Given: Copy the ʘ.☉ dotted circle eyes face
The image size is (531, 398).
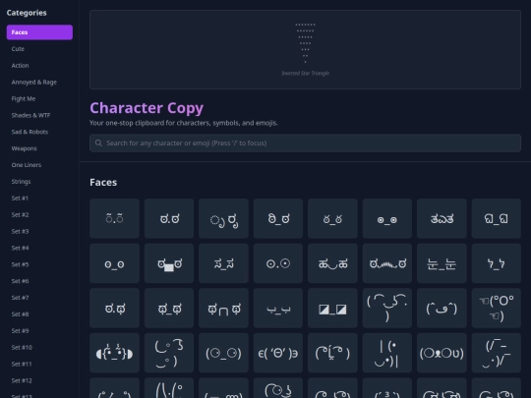Looking at the screenshot, I should [x=278, y=263].
